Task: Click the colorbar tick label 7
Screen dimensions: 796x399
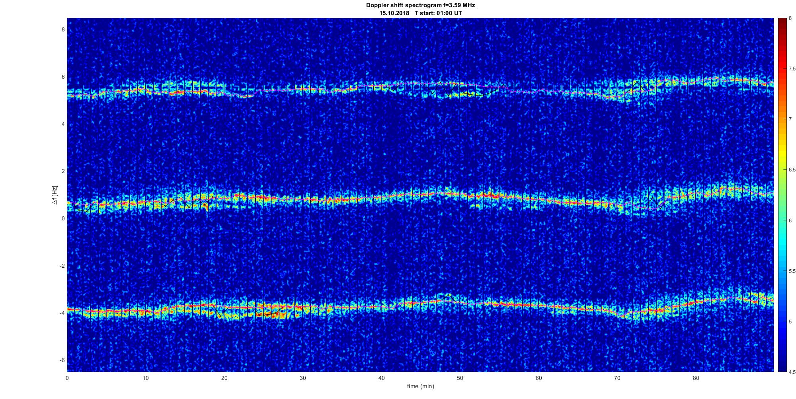Action: coord(790,119)
